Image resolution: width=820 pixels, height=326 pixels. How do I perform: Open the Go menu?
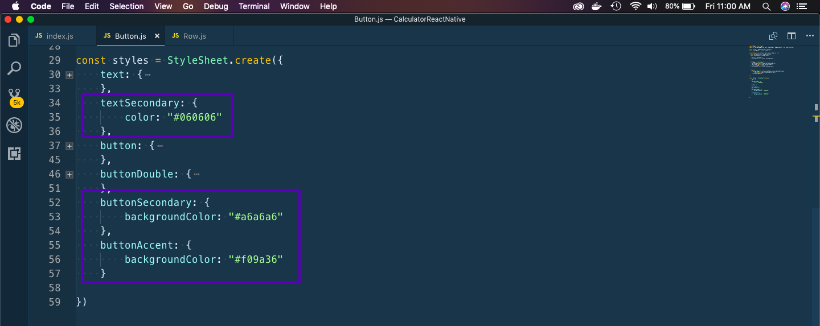coord(188,6)
